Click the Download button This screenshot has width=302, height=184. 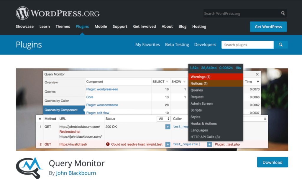(x=273, y=162)
